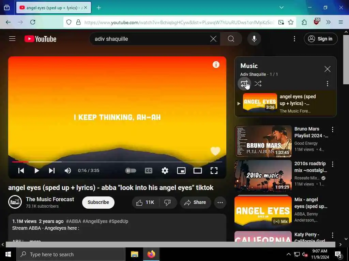Share this video
The image size is (349, 261).
(x=195, y=202)
